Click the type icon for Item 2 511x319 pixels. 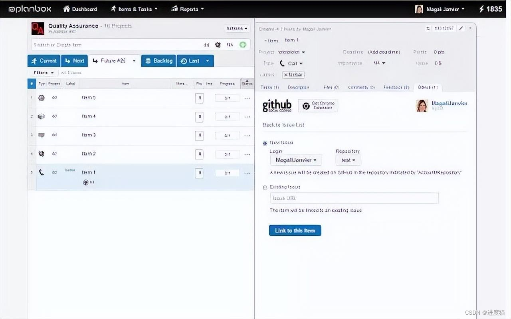point(41,154)
